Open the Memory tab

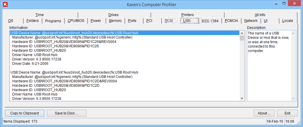click(x=115, y=21)
